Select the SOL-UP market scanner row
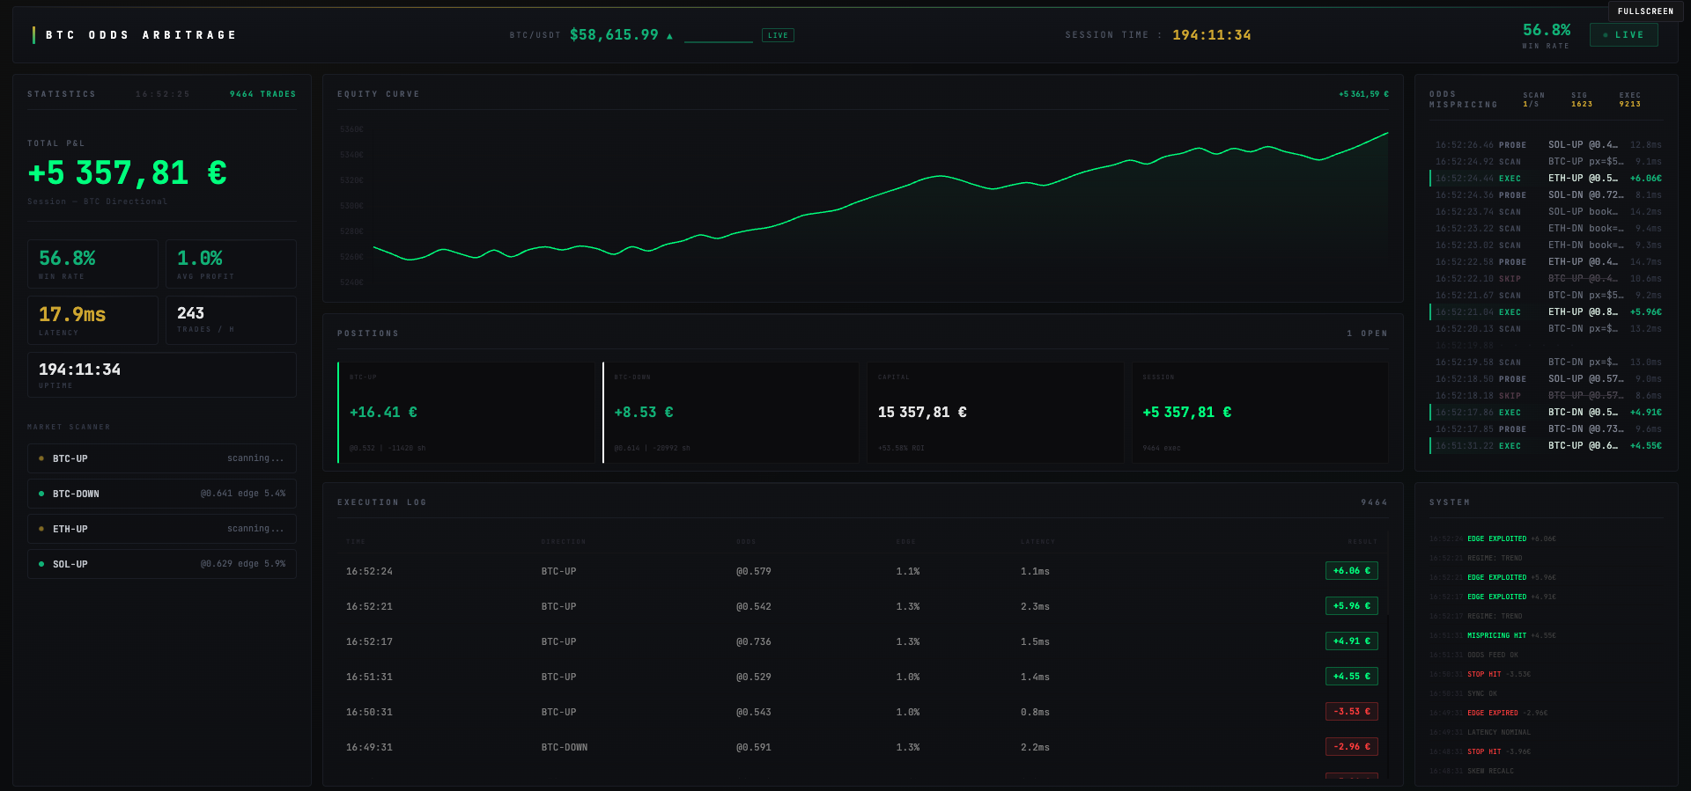The width and height of the screenshot is (1691, 791). point(162,564)
